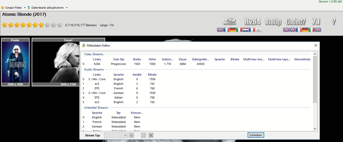Click the Schließen button
The image size is (343, 142).
click(x=256, y=135)
